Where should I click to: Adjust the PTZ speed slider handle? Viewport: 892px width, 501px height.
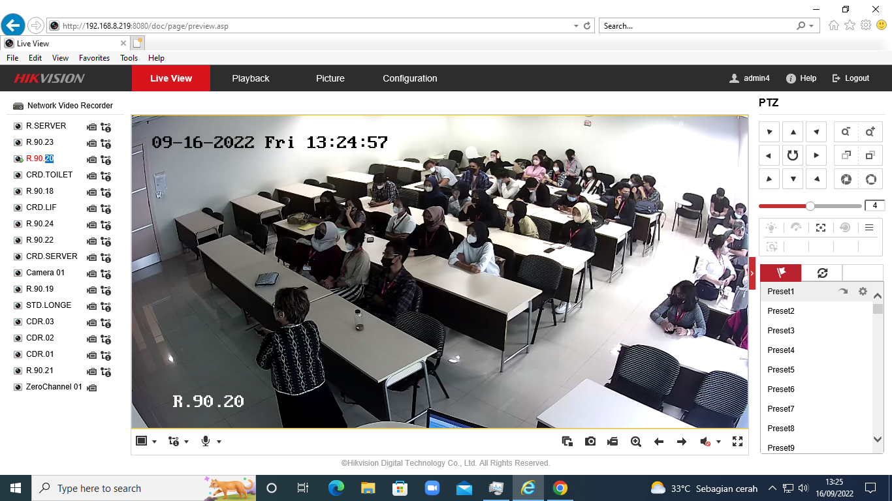[810, 206]
